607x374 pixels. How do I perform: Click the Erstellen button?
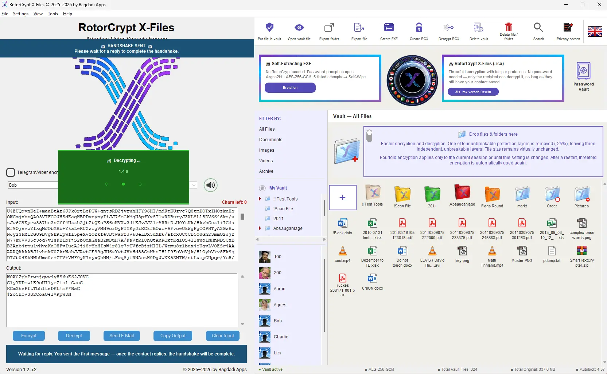[x=290, y=88]
